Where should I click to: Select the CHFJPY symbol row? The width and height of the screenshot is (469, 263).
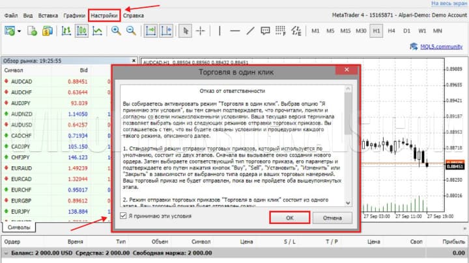56,157
